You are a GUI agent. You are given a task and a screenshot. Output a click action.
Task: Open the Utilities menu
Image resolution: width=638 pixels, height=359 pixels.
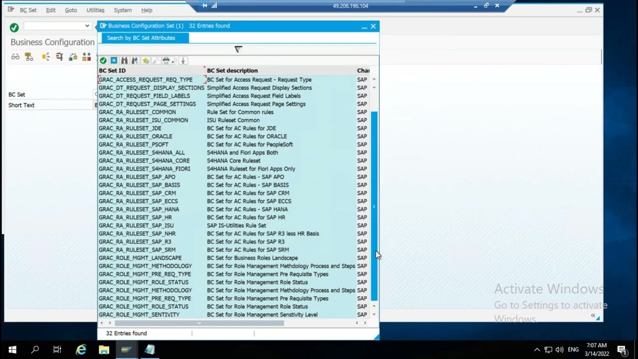[x=95, y=10]
